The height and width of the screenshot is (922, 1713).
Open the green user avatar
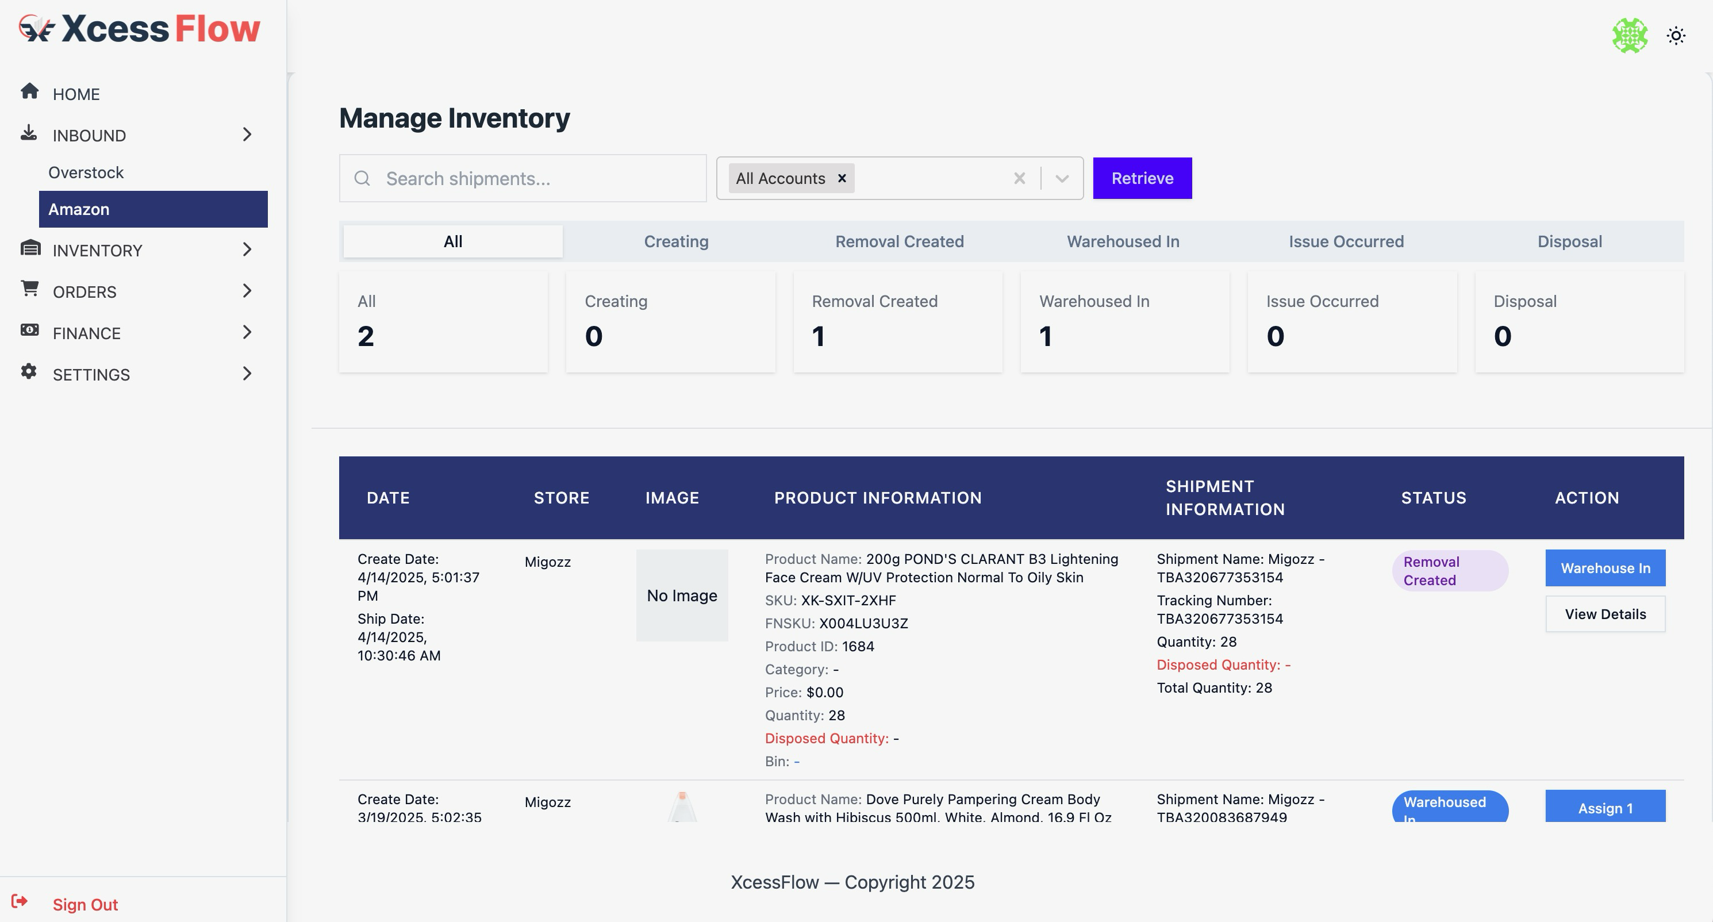1630,35
